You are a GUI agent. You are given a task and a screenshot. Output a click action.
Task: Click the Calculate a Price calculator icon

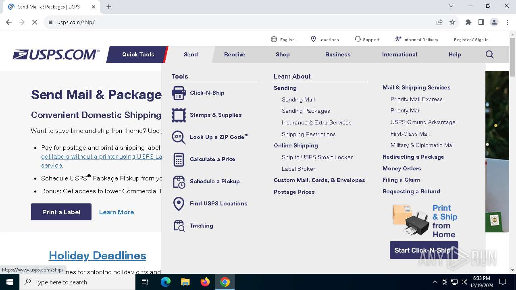pyautogui.click(x=179, y=159)
